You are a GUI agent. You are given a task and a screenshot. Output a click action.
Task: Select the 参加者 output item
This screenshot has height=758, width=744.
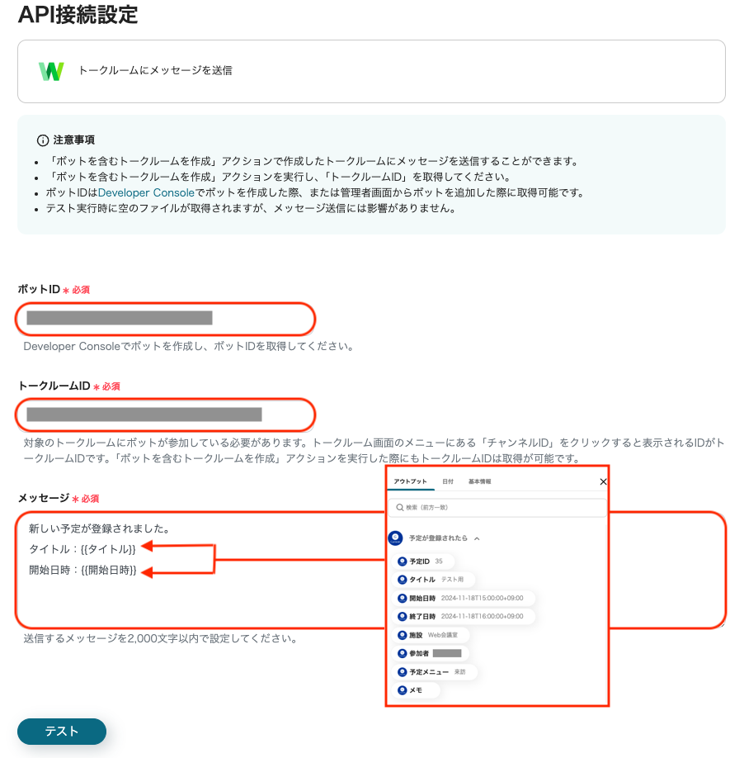click(431, 654)
